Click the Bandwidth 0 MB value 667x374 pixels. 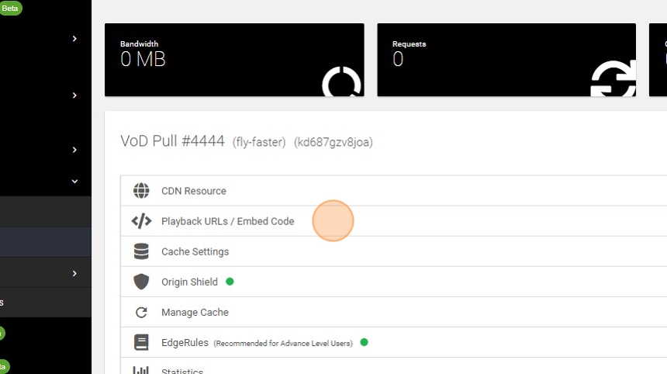[143, 59]
